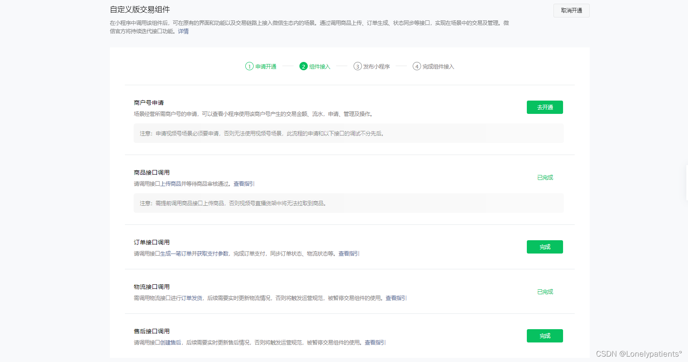The height and width of the screenshot is (362, 688).
Task: Click 已完成 status for 物流接口调用
Action: point(545,292)
